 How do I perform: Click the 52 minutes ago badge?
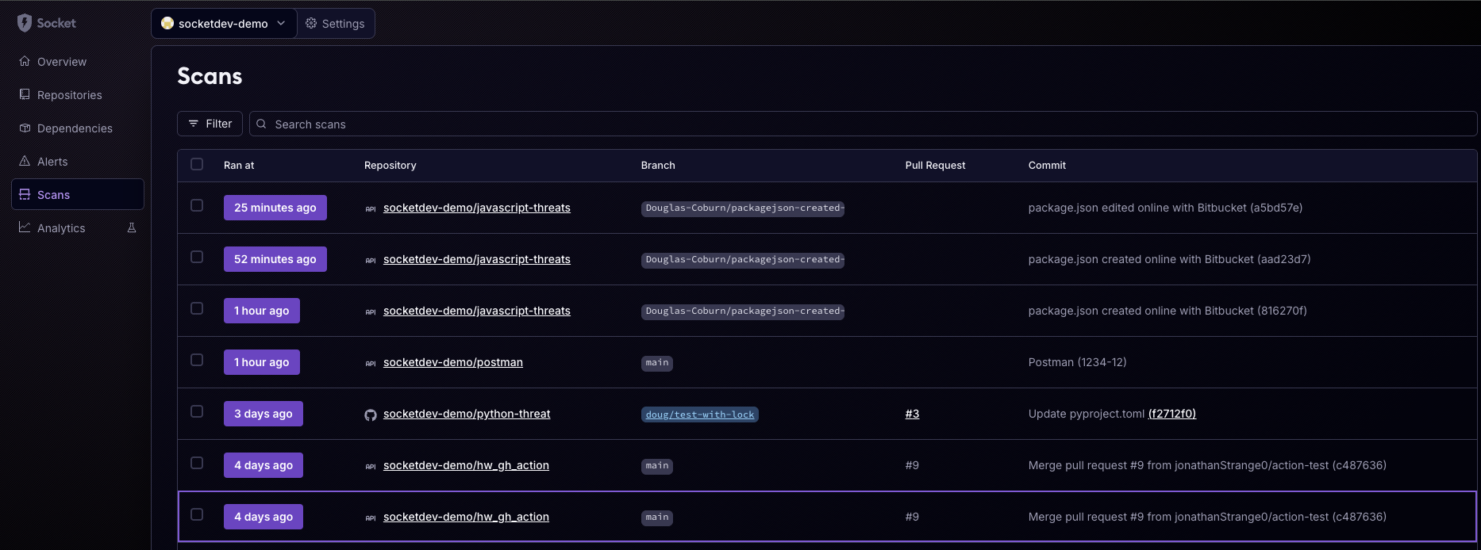(275, 259)
